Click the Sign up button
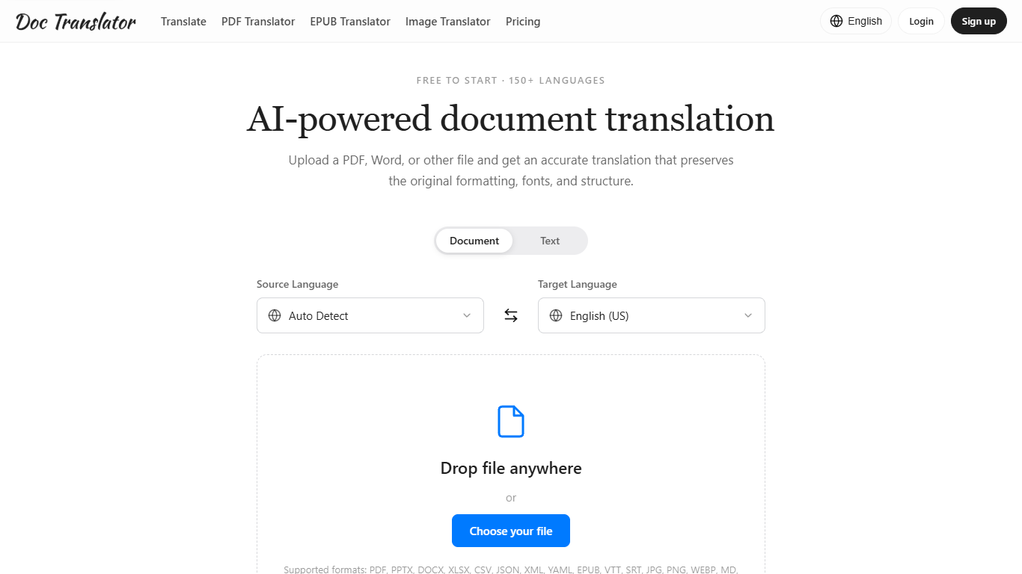Image resolution: width=1022 pixels, height=574 pixels. pyautogui.click(x=979, y=21)
